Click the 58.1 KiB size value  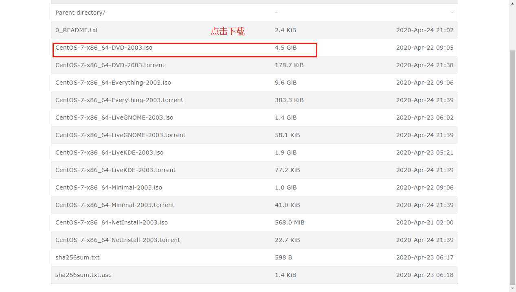288,135
